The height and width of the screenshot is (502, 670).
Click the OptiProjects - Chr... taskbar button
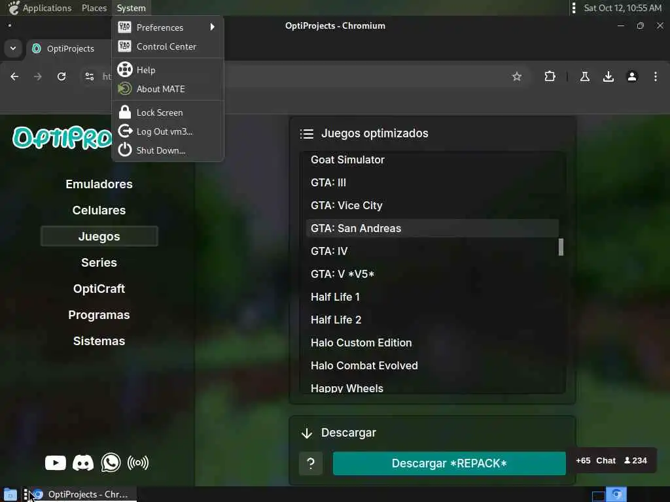(83, 494)
